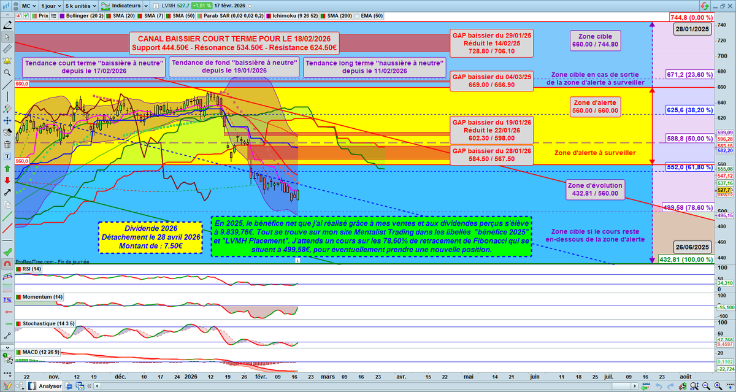The width and height of the screenshot is (736, 392).
Task: Expand the left toolbar chevron
Action: pyautogui.click(x=7, y=347)
